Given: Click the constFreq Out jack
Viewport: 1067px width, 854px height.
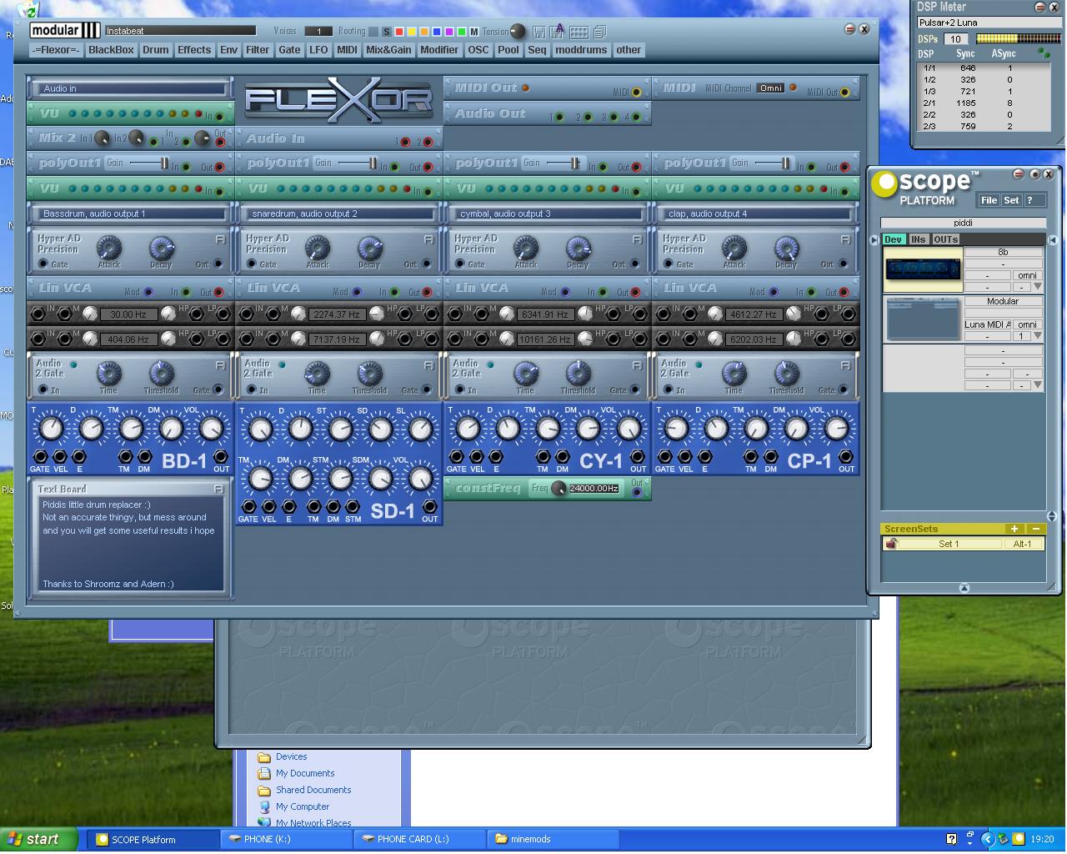Looking at the screenshot, I should click(x=638, y=493).
